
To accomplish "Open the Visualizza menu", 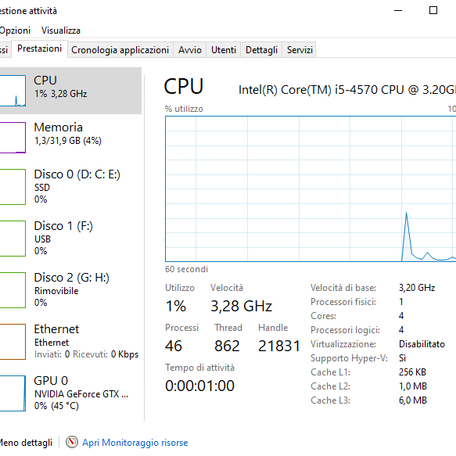I will pos(61,31).
